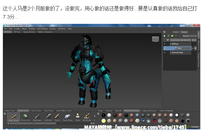Image resolution: width=201 pixels, height=134 pixels.
Task: Toggle visibility dot of Diffuse channel
Action: coord(165,44)
